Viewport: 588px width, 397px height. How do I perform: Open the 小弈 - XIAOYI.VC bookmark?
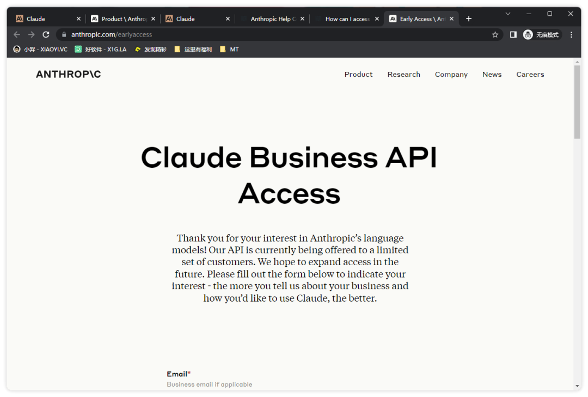tap(40, 49)
